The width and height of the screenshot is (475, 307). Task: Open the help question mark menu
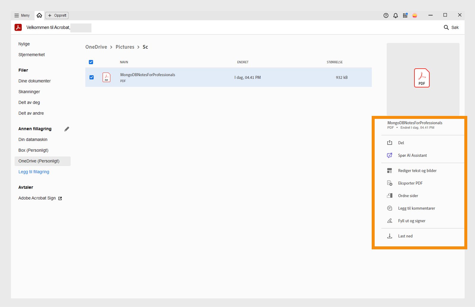point(386,15)
